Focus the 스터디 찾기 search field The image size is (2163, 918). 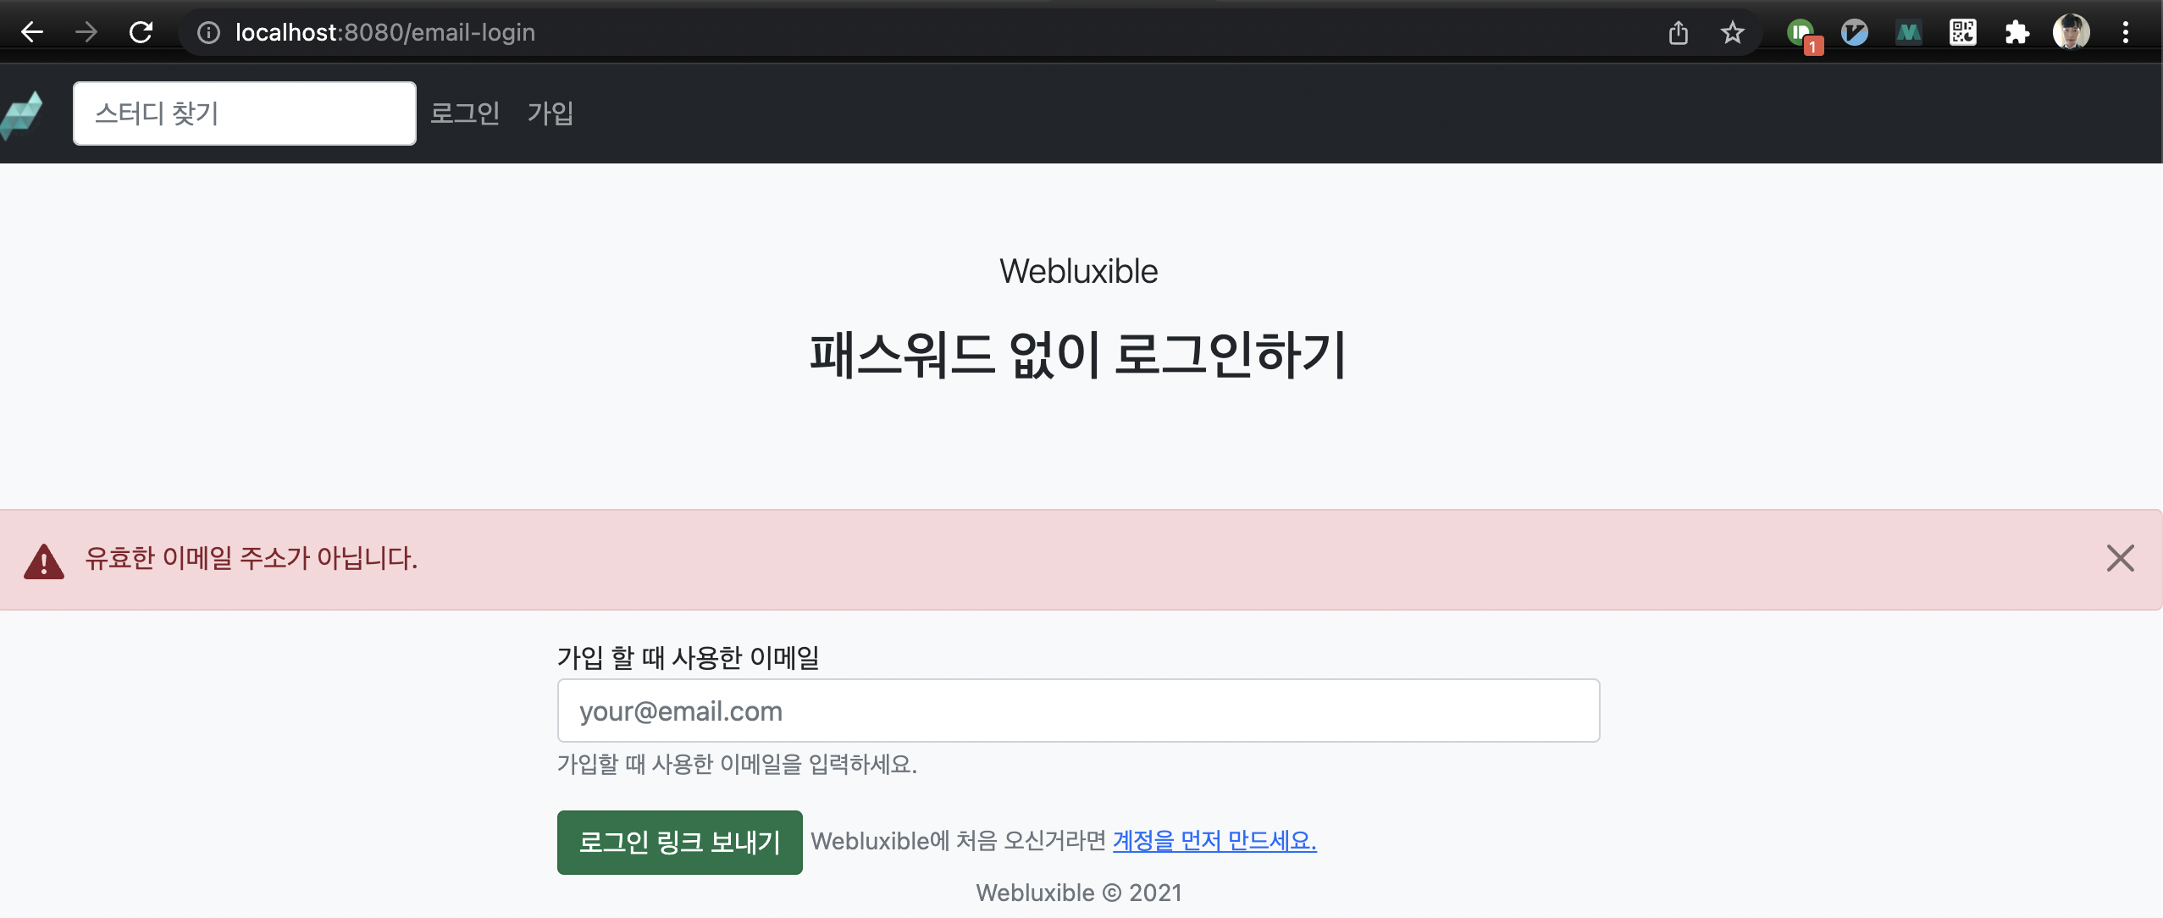(244, 113)
